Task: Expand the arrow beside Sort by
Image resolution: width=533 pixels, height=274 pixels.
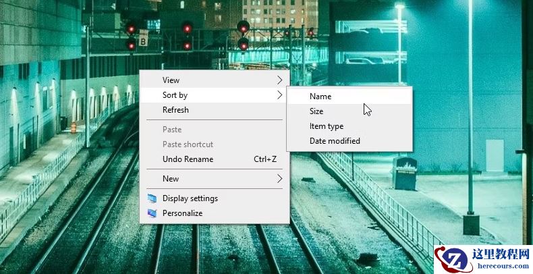Action: (279, 95)
